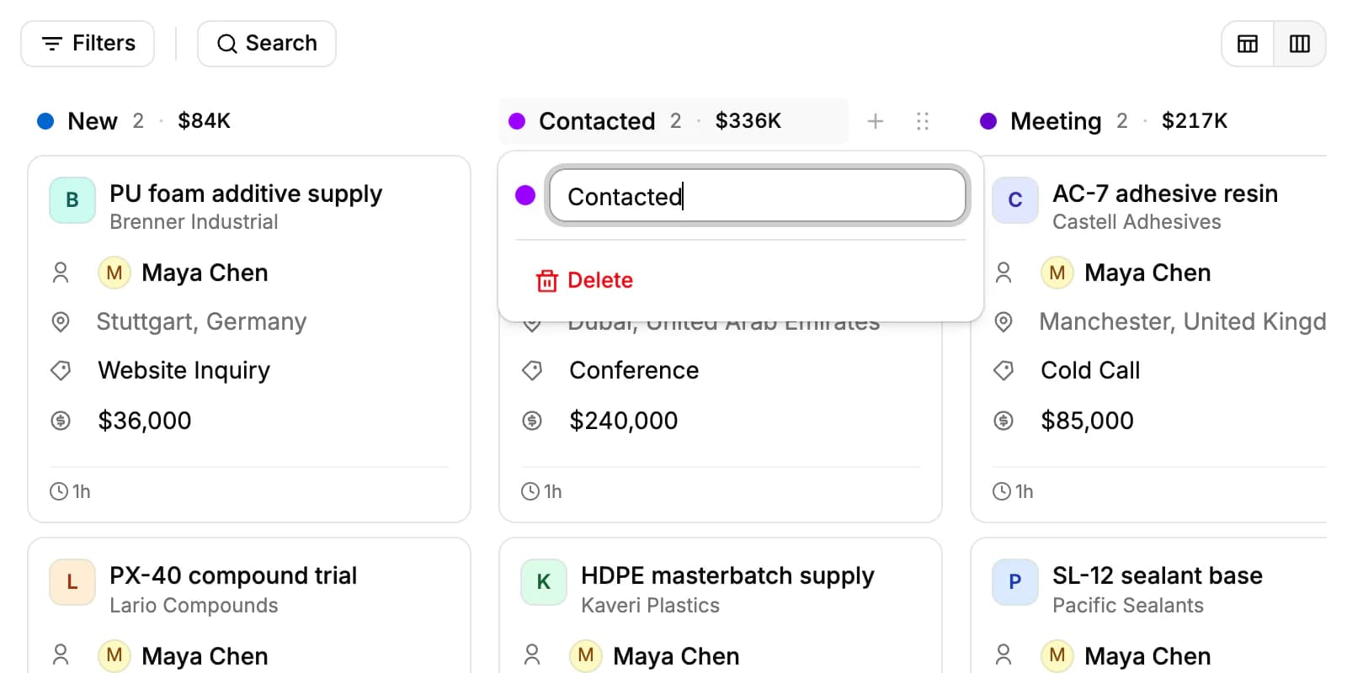Click the Website Inquiry source label
1347x673 pixels.
click(184, 370)
